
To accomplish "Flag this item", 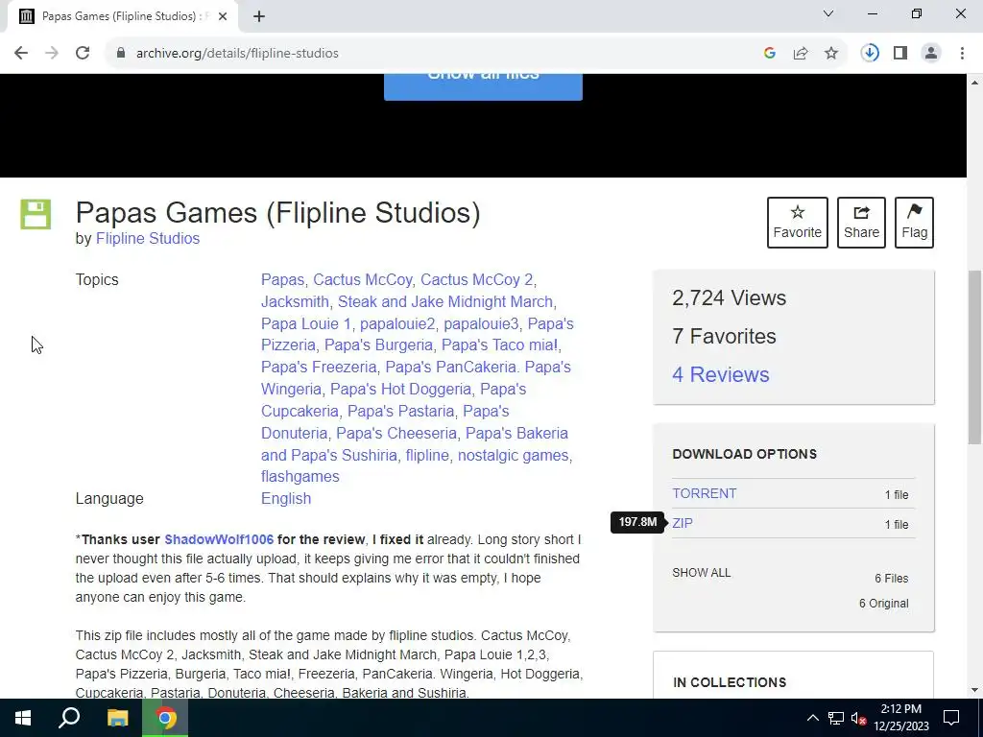I will click(x=914, y=223).
